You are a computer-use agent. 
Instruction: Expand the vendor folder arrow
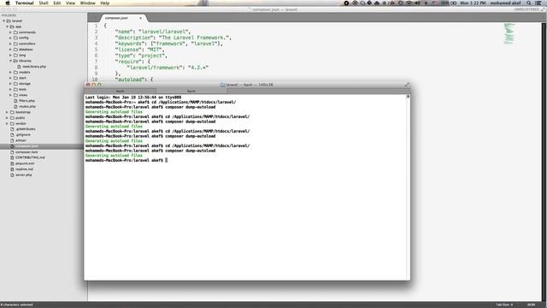pos(7,123)
